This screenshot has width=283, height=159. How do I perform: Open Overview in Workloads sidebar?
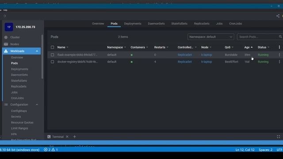[x=17, y=57]
